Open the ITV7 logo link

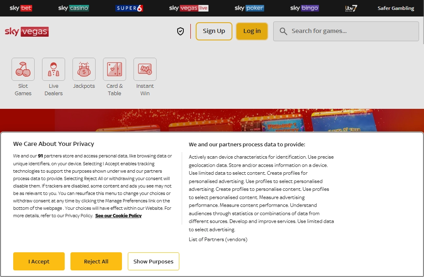351,8
